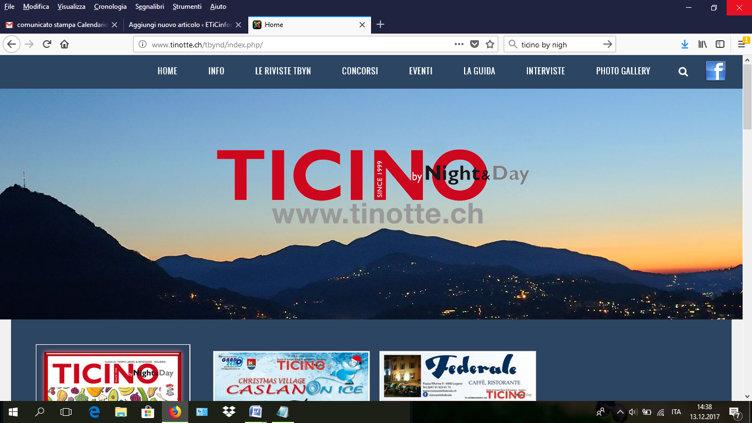
Task: Open Microsoft Store from taskbar
Action: click(148, 412)
